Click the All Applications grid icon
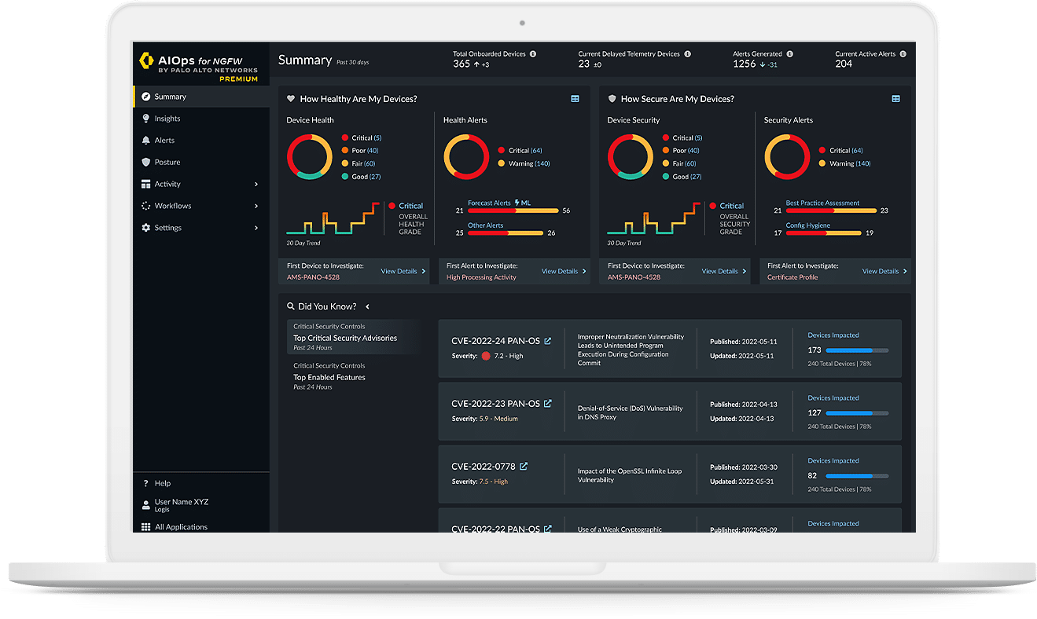 [x=145, y=527]
